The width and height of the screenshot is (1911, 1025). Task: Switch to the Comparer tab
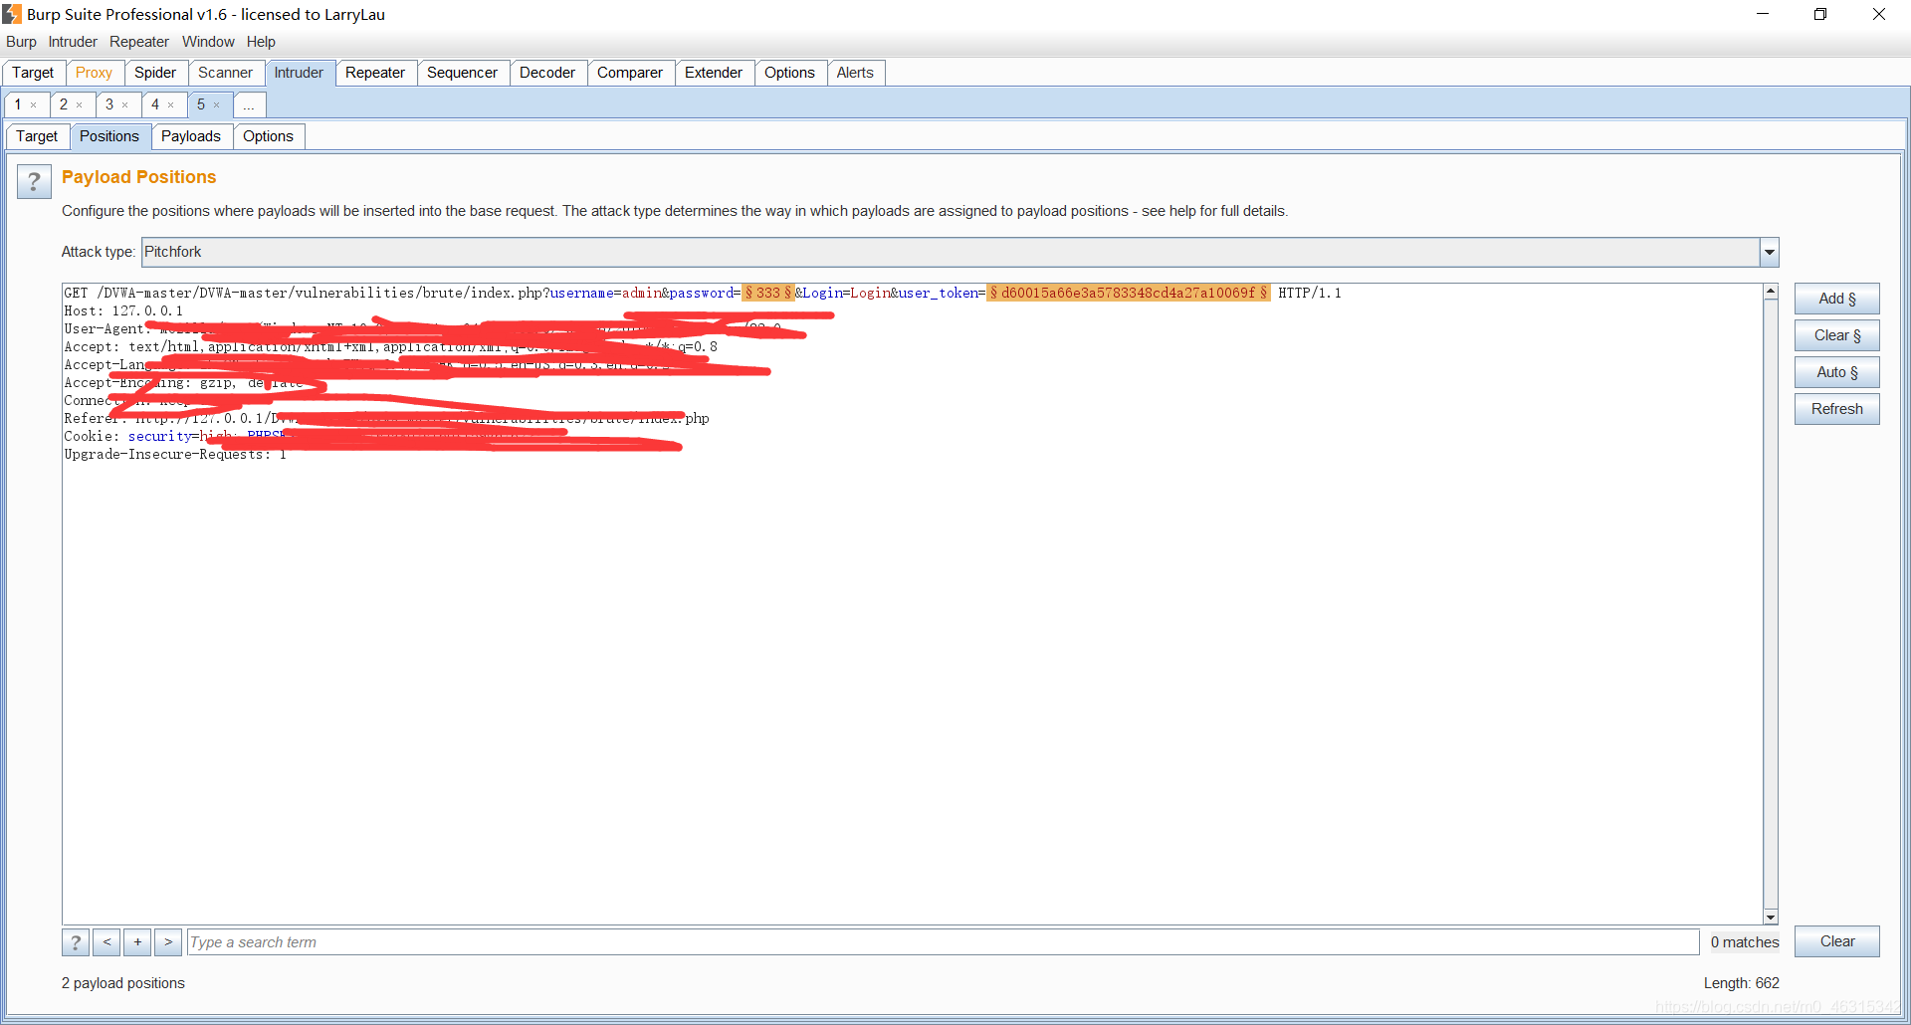click(x=630, y=73)
